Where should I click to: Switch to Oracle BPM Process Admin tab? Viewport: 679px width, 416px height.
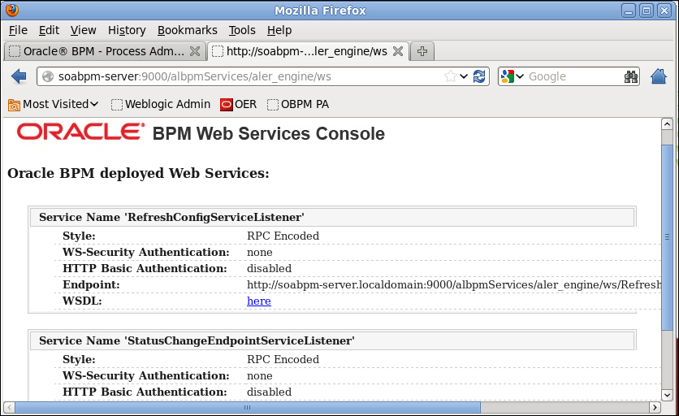pyautogui.click(x=104, y=51)
